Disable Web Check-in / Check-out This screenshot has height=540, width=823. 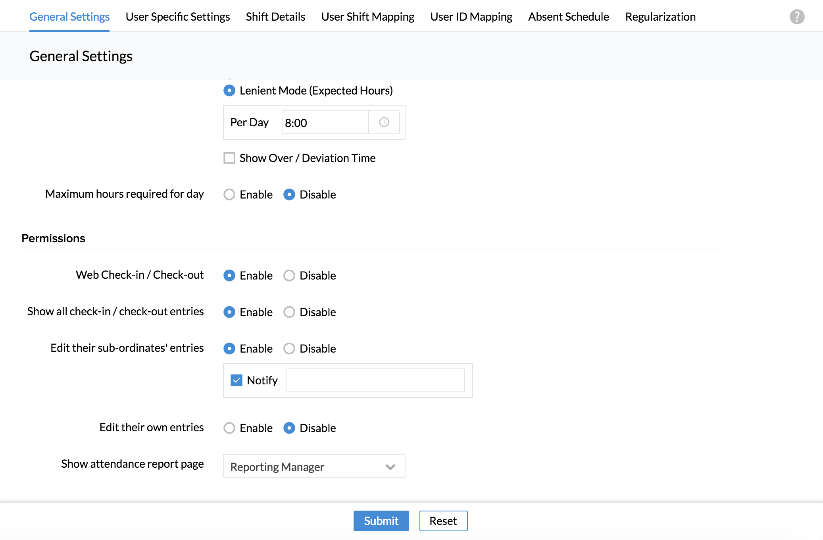tap(289, 276)
